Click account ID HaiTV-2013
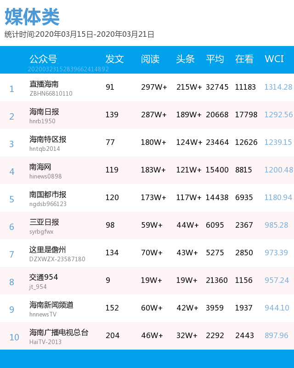The width and height of the screenshot is (294, 368). tap(45, 342)
